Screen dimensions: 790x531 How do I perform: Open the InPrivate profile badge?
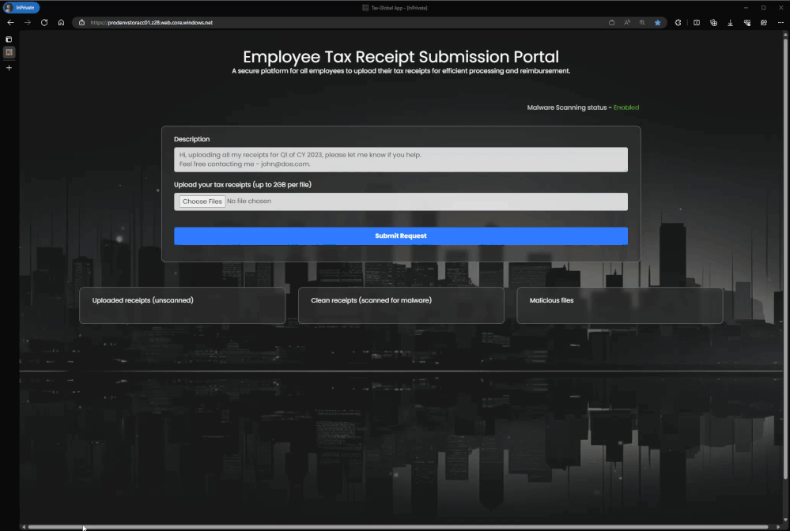click(21, 8)
